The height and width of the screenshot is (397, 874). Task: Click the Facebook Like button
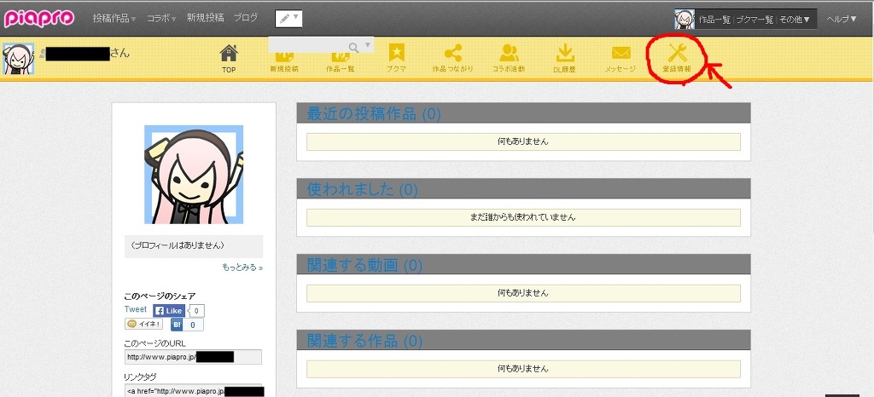[x=169, y=311]
